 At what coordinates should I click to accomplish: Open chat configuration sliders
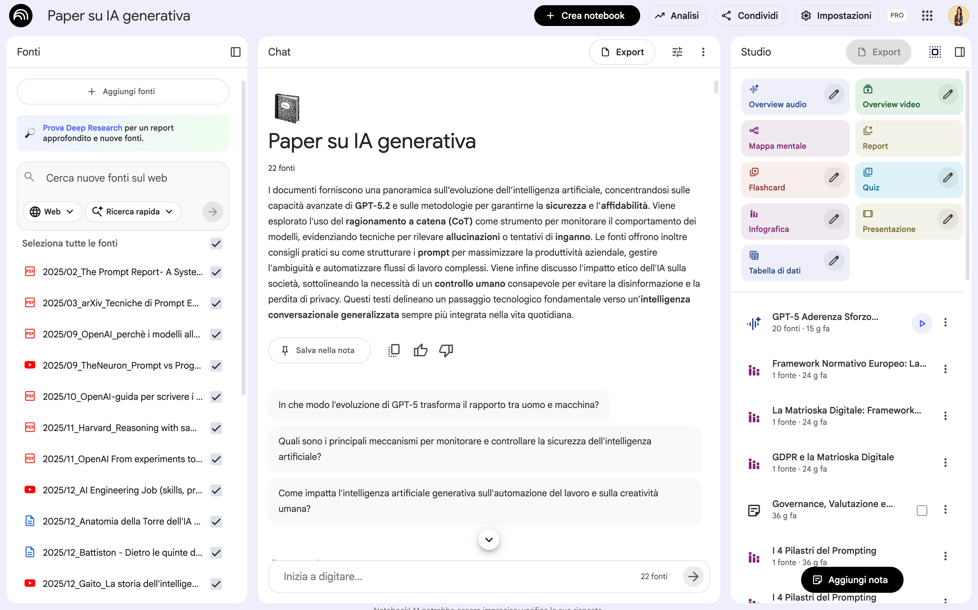677,52
